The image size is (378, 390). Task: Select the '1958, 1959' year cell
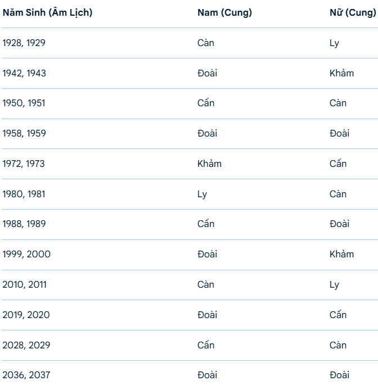[x=24, y=134]
